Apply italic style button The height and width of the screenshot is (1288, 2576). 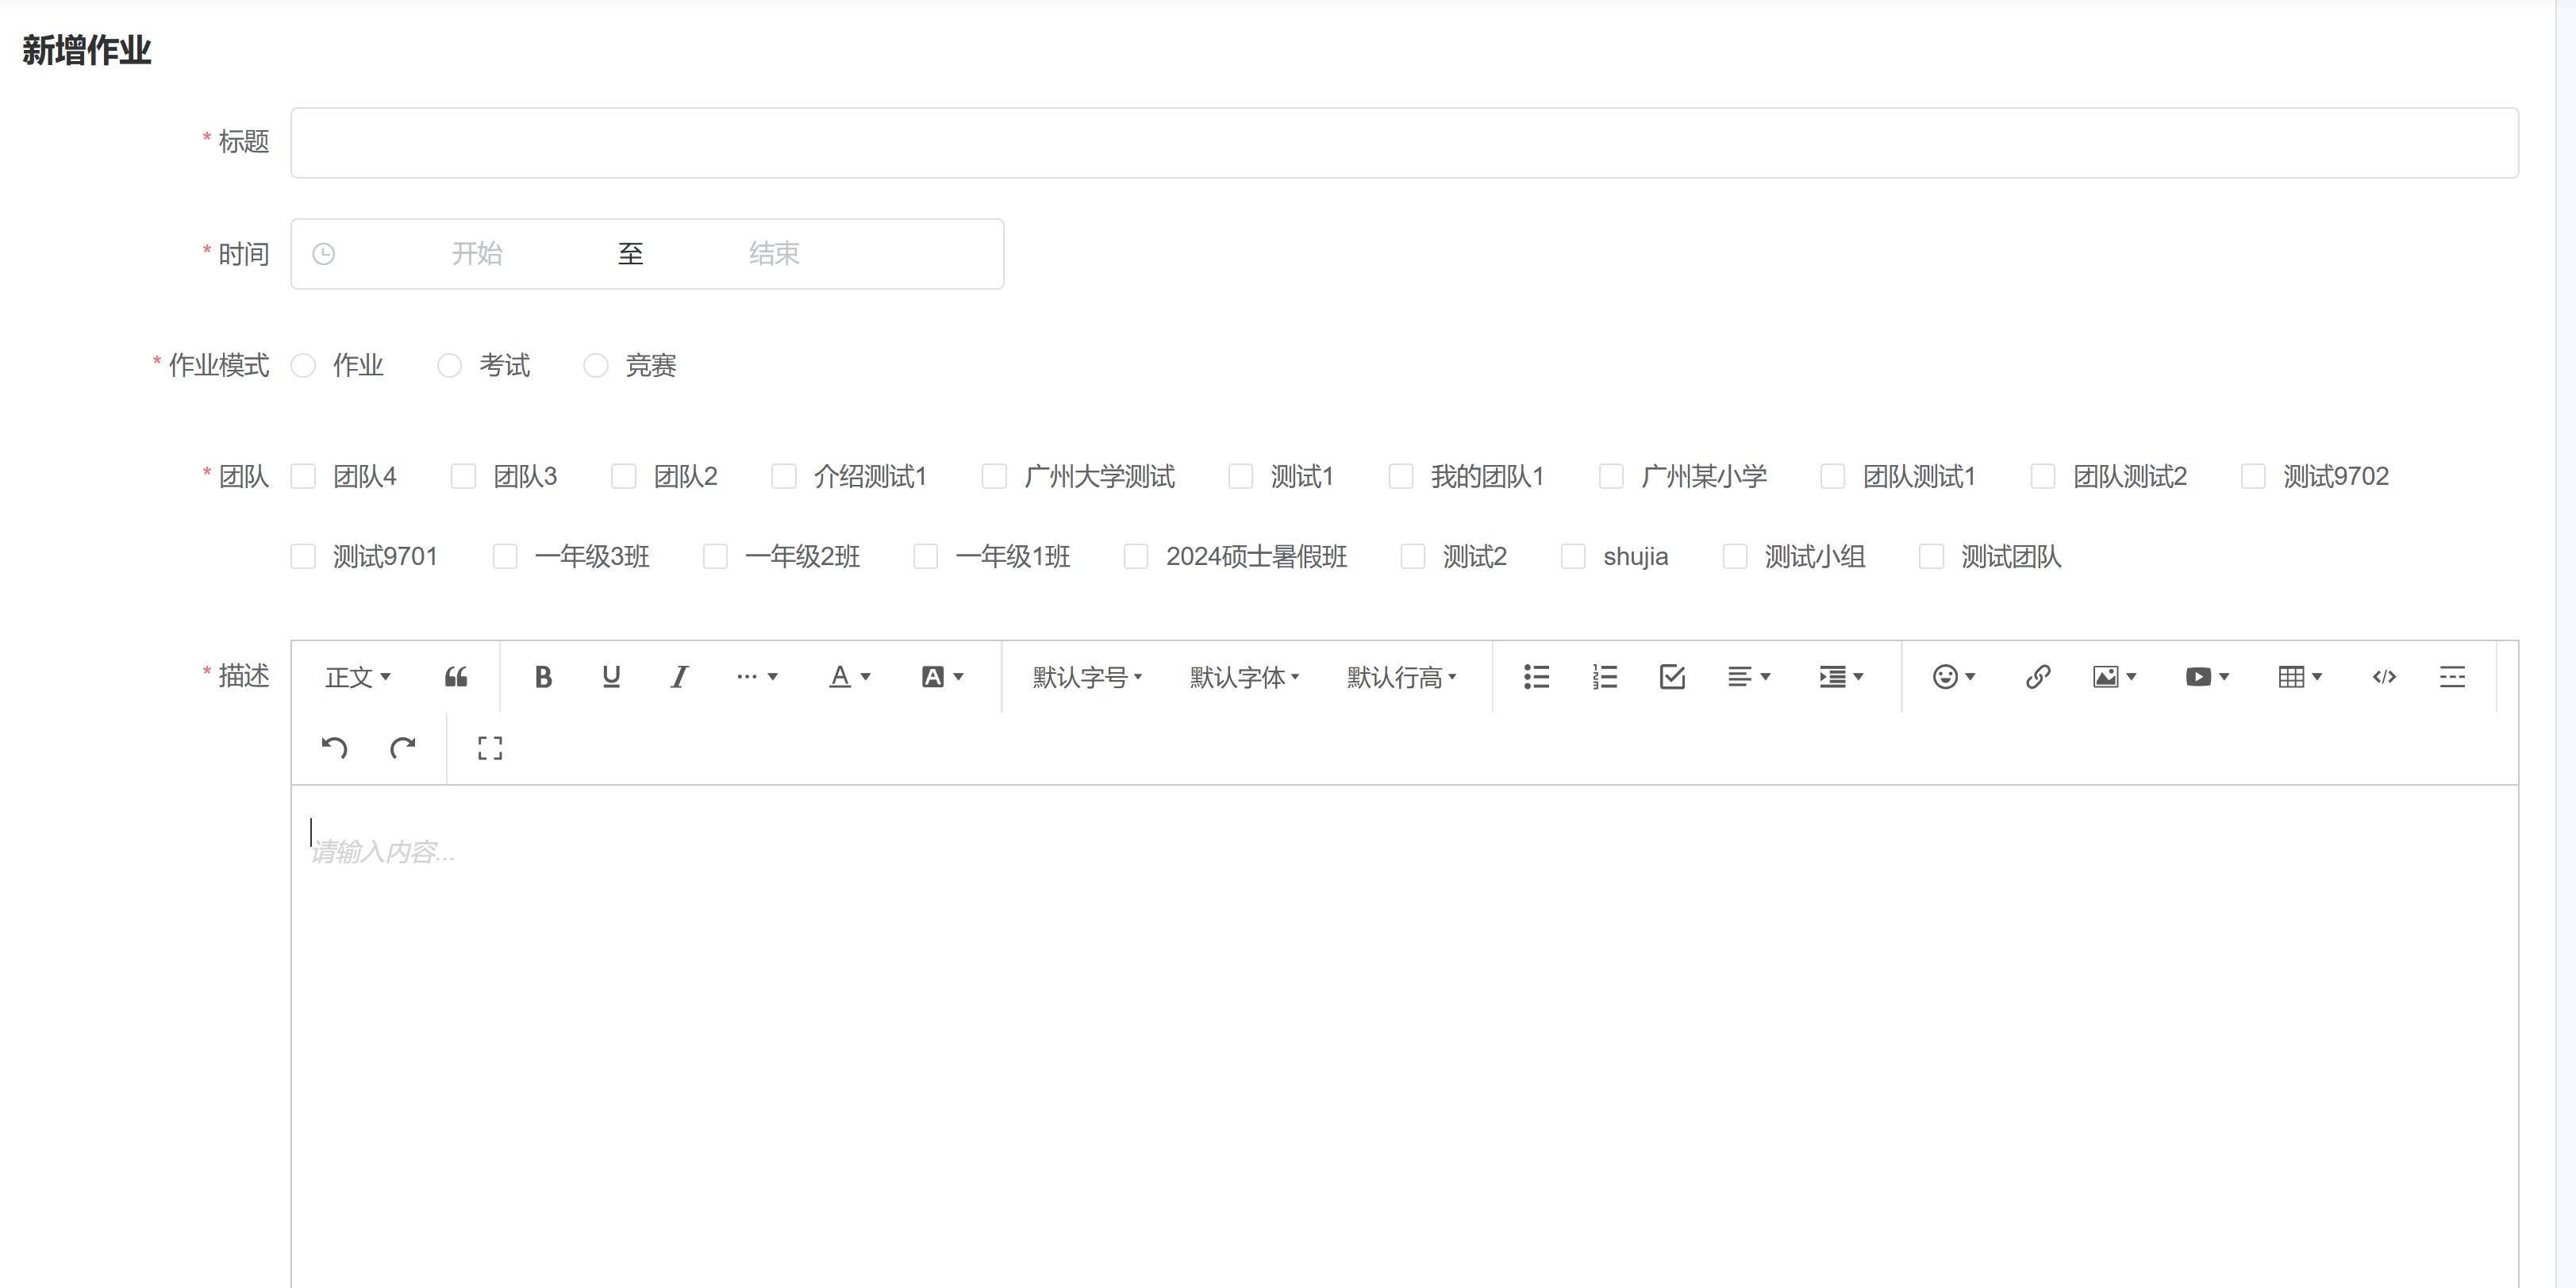pyautogui.click(x=679, y=677)
